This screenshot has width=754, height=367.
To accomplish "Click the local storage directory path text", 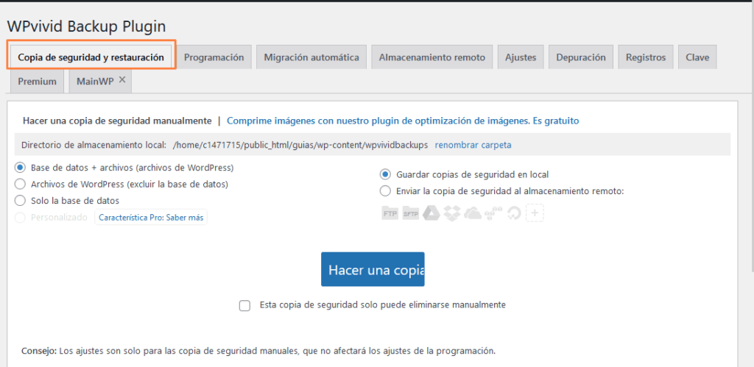I will tap(300, 145).
